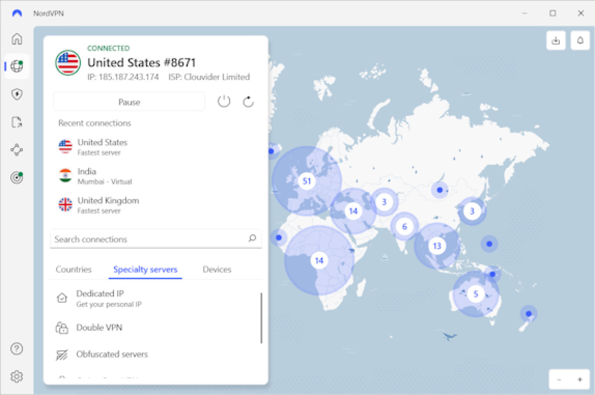Image resolution: width=595 pixels, height=395 pixels.
Task: Select the globe VPN connection icon
Action: 17,66
